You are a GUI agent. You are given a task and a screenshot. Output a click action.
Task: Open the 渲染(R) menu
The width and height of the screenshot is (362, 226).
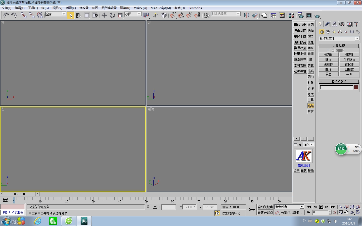125,8
